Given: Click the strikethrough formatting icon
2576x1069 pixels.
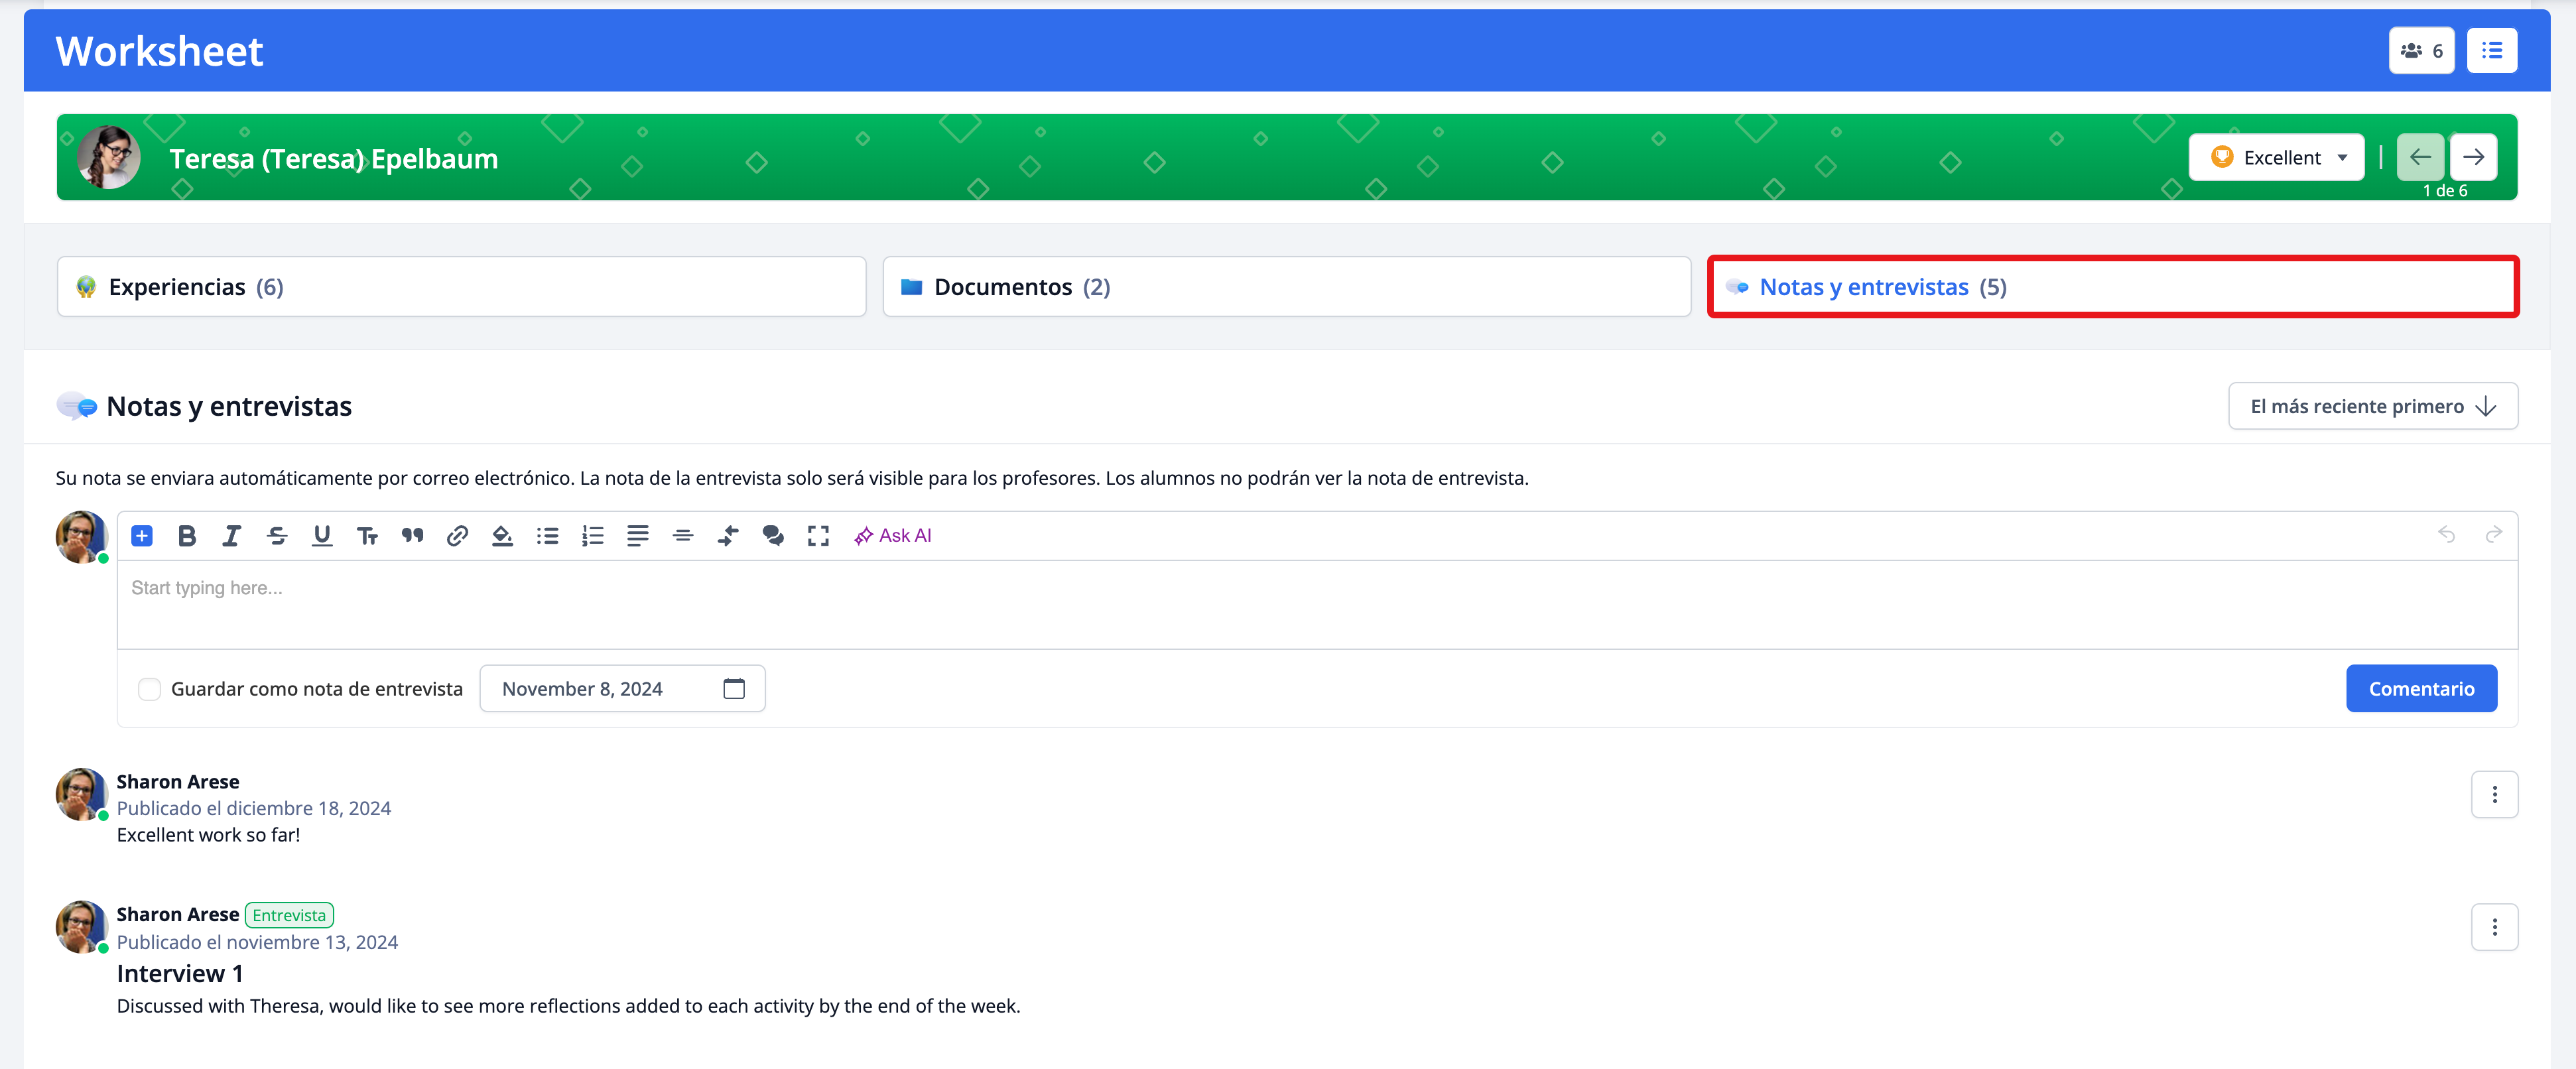Looking at the screenshot, I should click(x=277, y=536).
